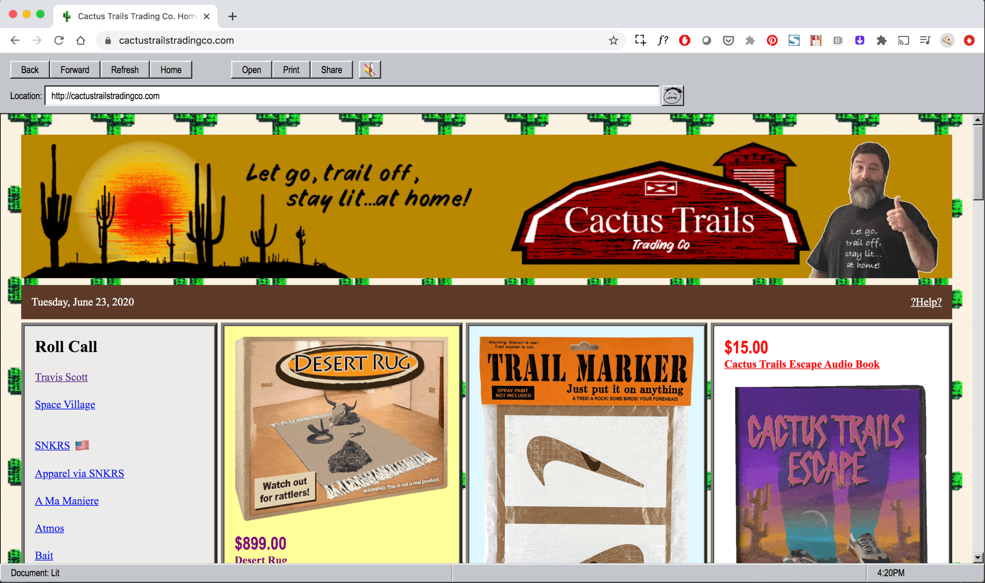Image resolution: width=985 pixels, height=583 pixels.
Task: Click the browser reload icon
Action: (59, 40)
